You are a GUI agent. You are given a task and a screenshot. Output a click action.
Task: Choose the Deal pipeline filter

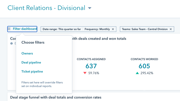click(31, 62)
